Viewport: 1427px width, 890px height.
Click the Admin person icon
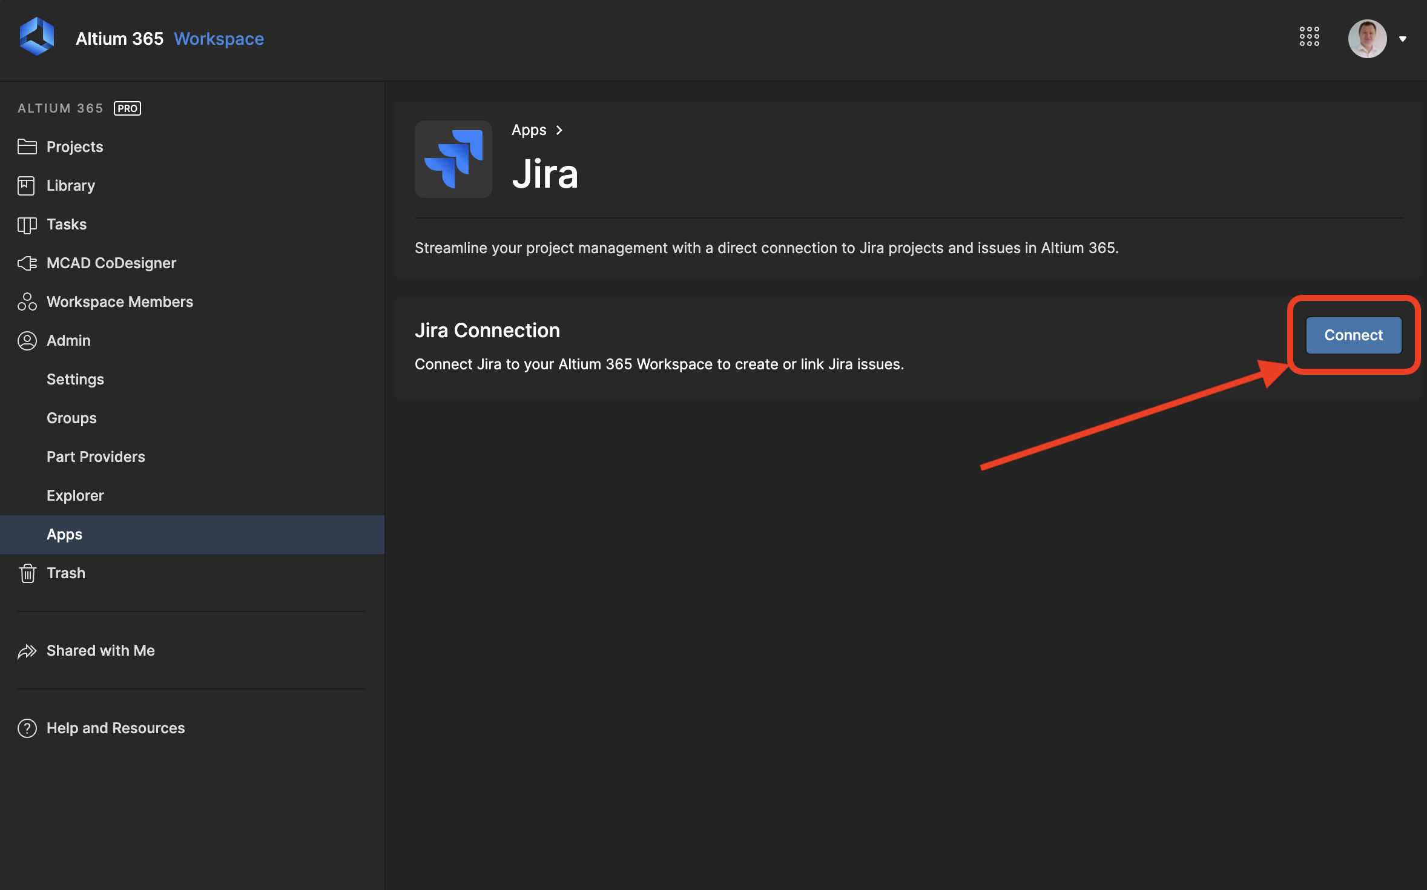click(x=27, y=340)
